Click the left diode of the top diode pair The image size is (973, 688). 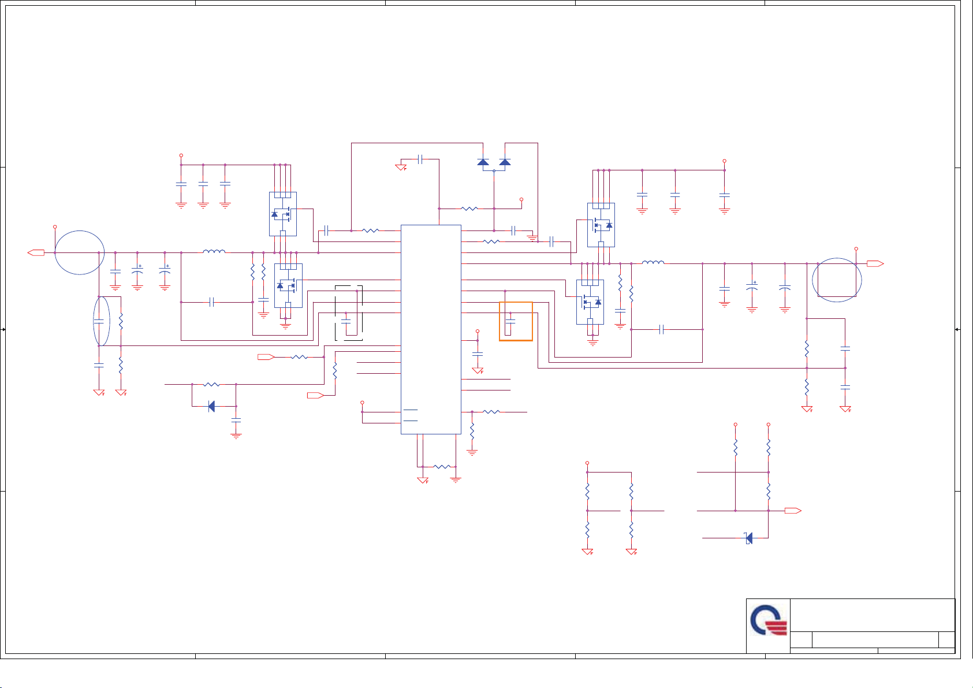[x=483, y=162]
